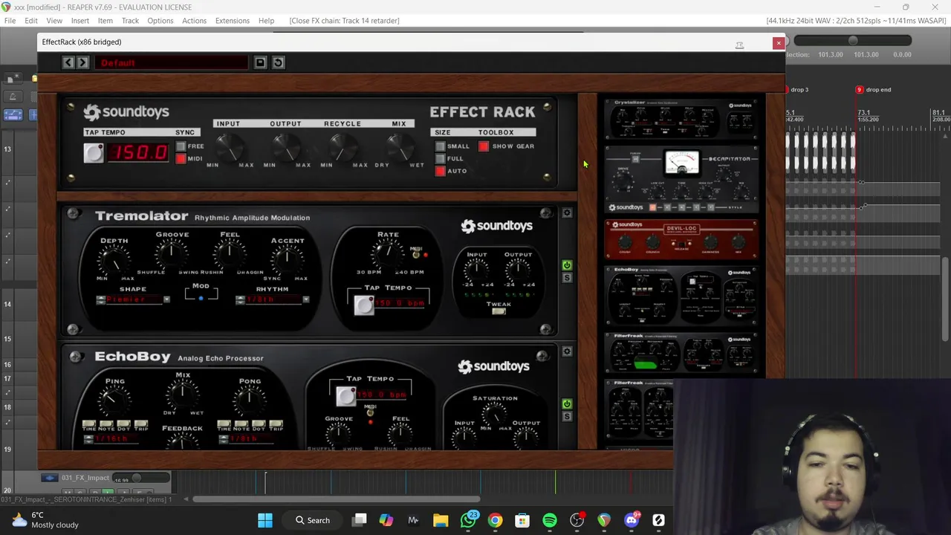This screenshot has width=951, height=535.
Task: Tap the EchoBoy tap tempo pad
Action: 346,395
